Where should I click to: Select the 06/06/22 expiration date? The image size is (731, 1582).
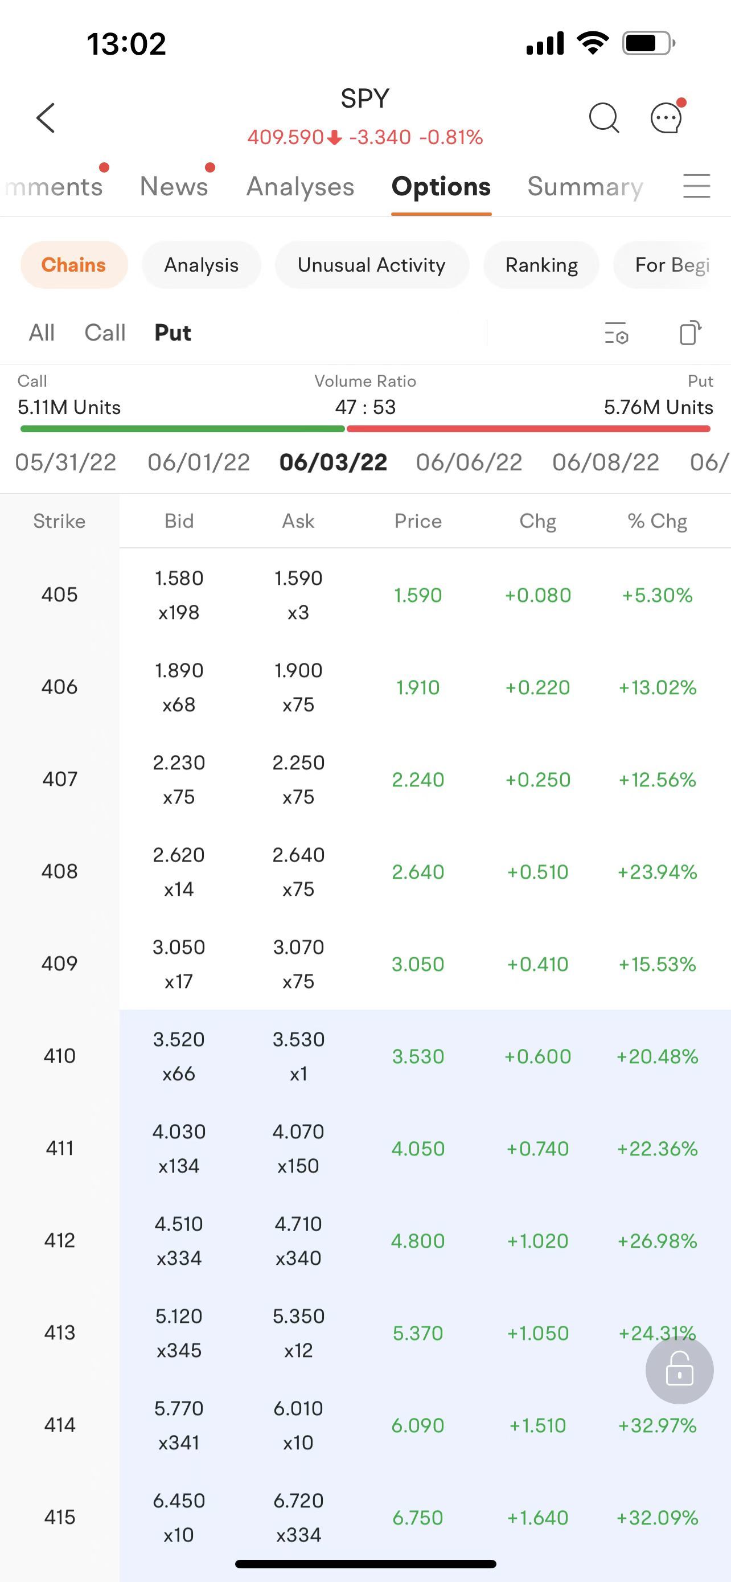pyautogui.click(x=469, y=462)
